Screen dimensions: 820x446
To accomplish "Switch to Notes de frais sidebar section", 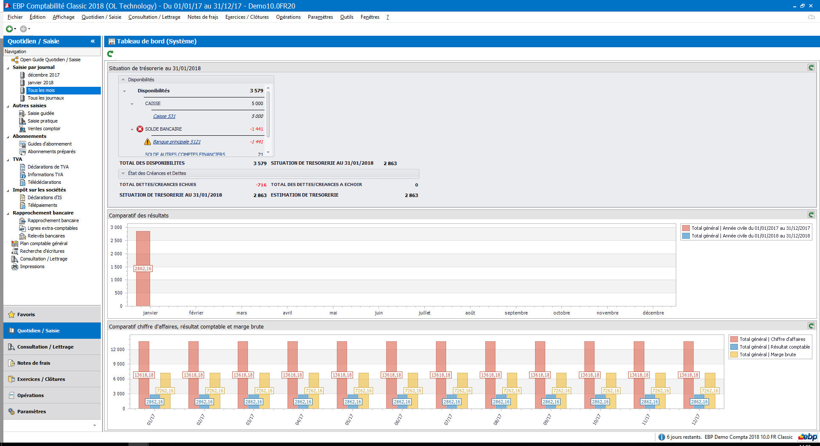I will pos(52,363).
